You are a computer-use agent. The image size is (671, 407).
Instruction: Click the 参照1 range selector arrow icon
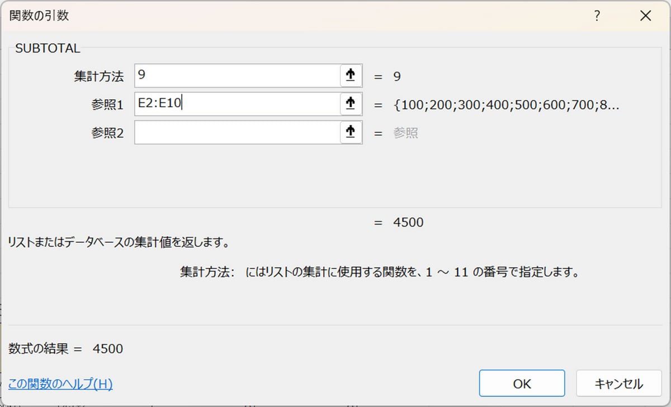[351, 104]
